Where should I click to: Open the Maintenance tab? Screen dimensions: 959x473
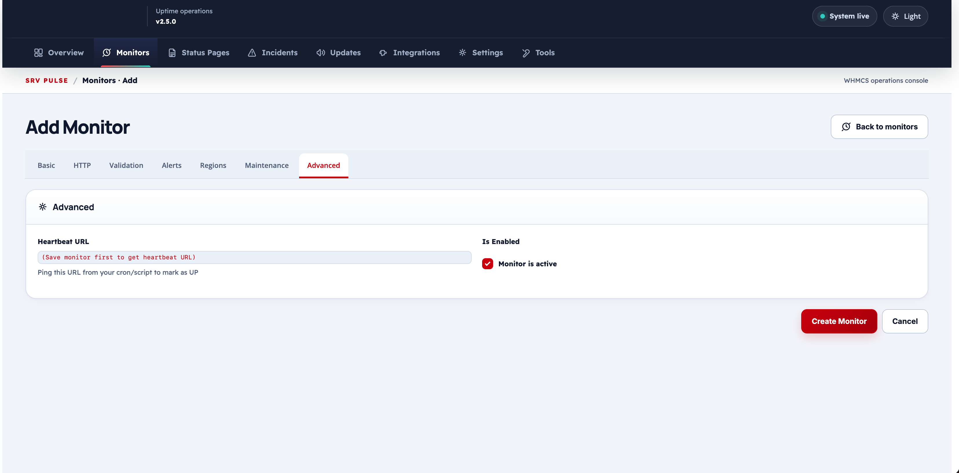(267, 165)
